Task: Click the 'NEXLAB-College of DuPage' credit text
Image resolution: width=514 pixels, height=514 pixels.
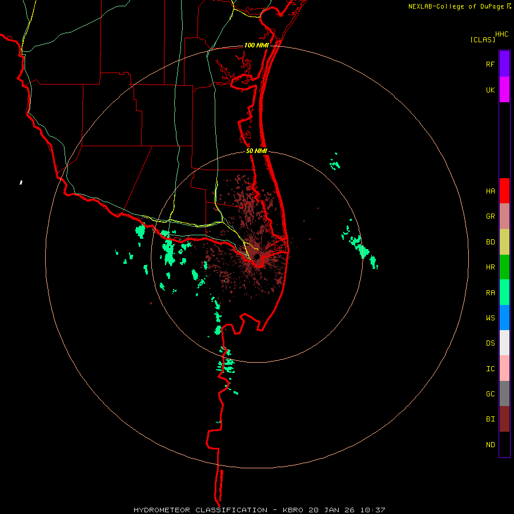Action: tap(457, 6)
